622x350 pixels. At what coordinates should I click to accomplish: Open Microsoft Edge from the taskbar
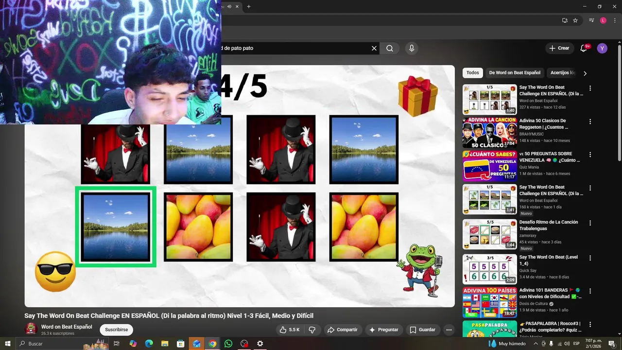pos(149,344)
